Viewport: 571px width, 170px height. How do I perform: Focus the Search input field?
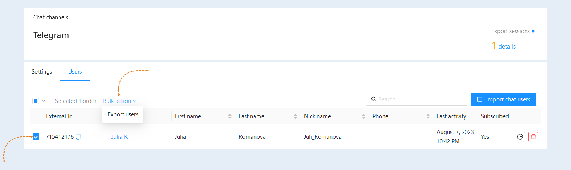pos(416,99)
